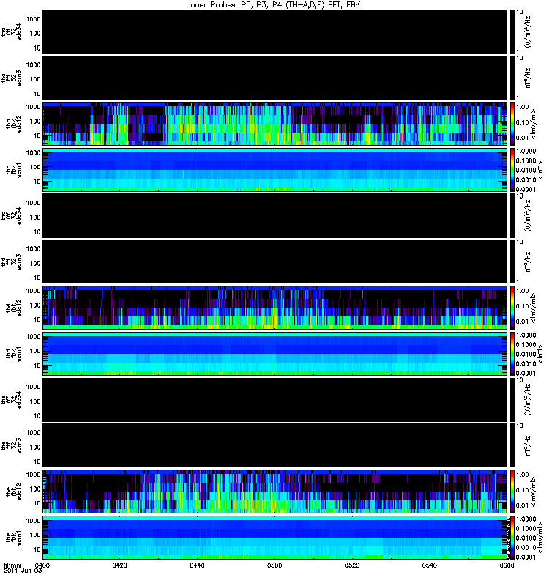Click the 'tha fbk edc12' y-axis title

click(x=14, y=124)
